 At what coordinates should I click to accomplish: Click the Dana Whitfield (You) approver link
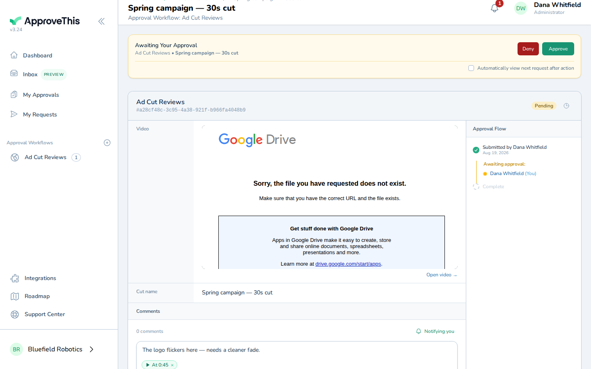click(513, 173)
